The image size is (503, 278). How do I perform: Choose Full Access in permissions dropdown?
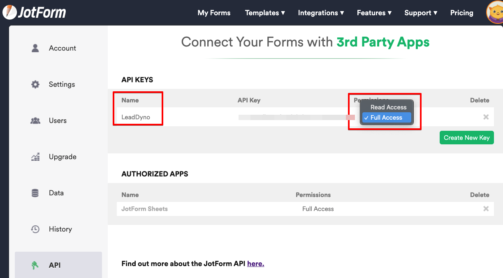point(386,118)
